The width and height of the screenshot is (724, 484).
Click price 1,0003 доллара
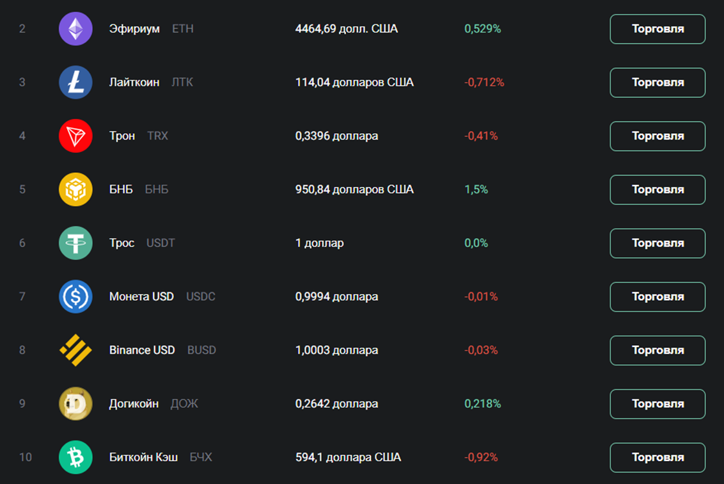click(336, 350)
